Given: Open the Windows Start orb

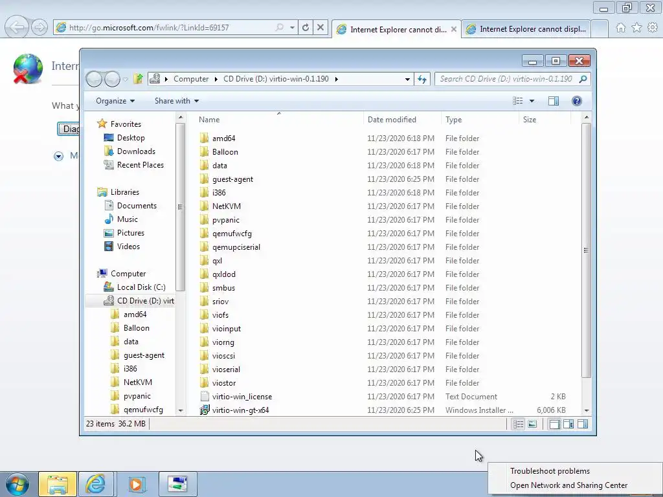Looking at the screenshot, I should [17, 484].
